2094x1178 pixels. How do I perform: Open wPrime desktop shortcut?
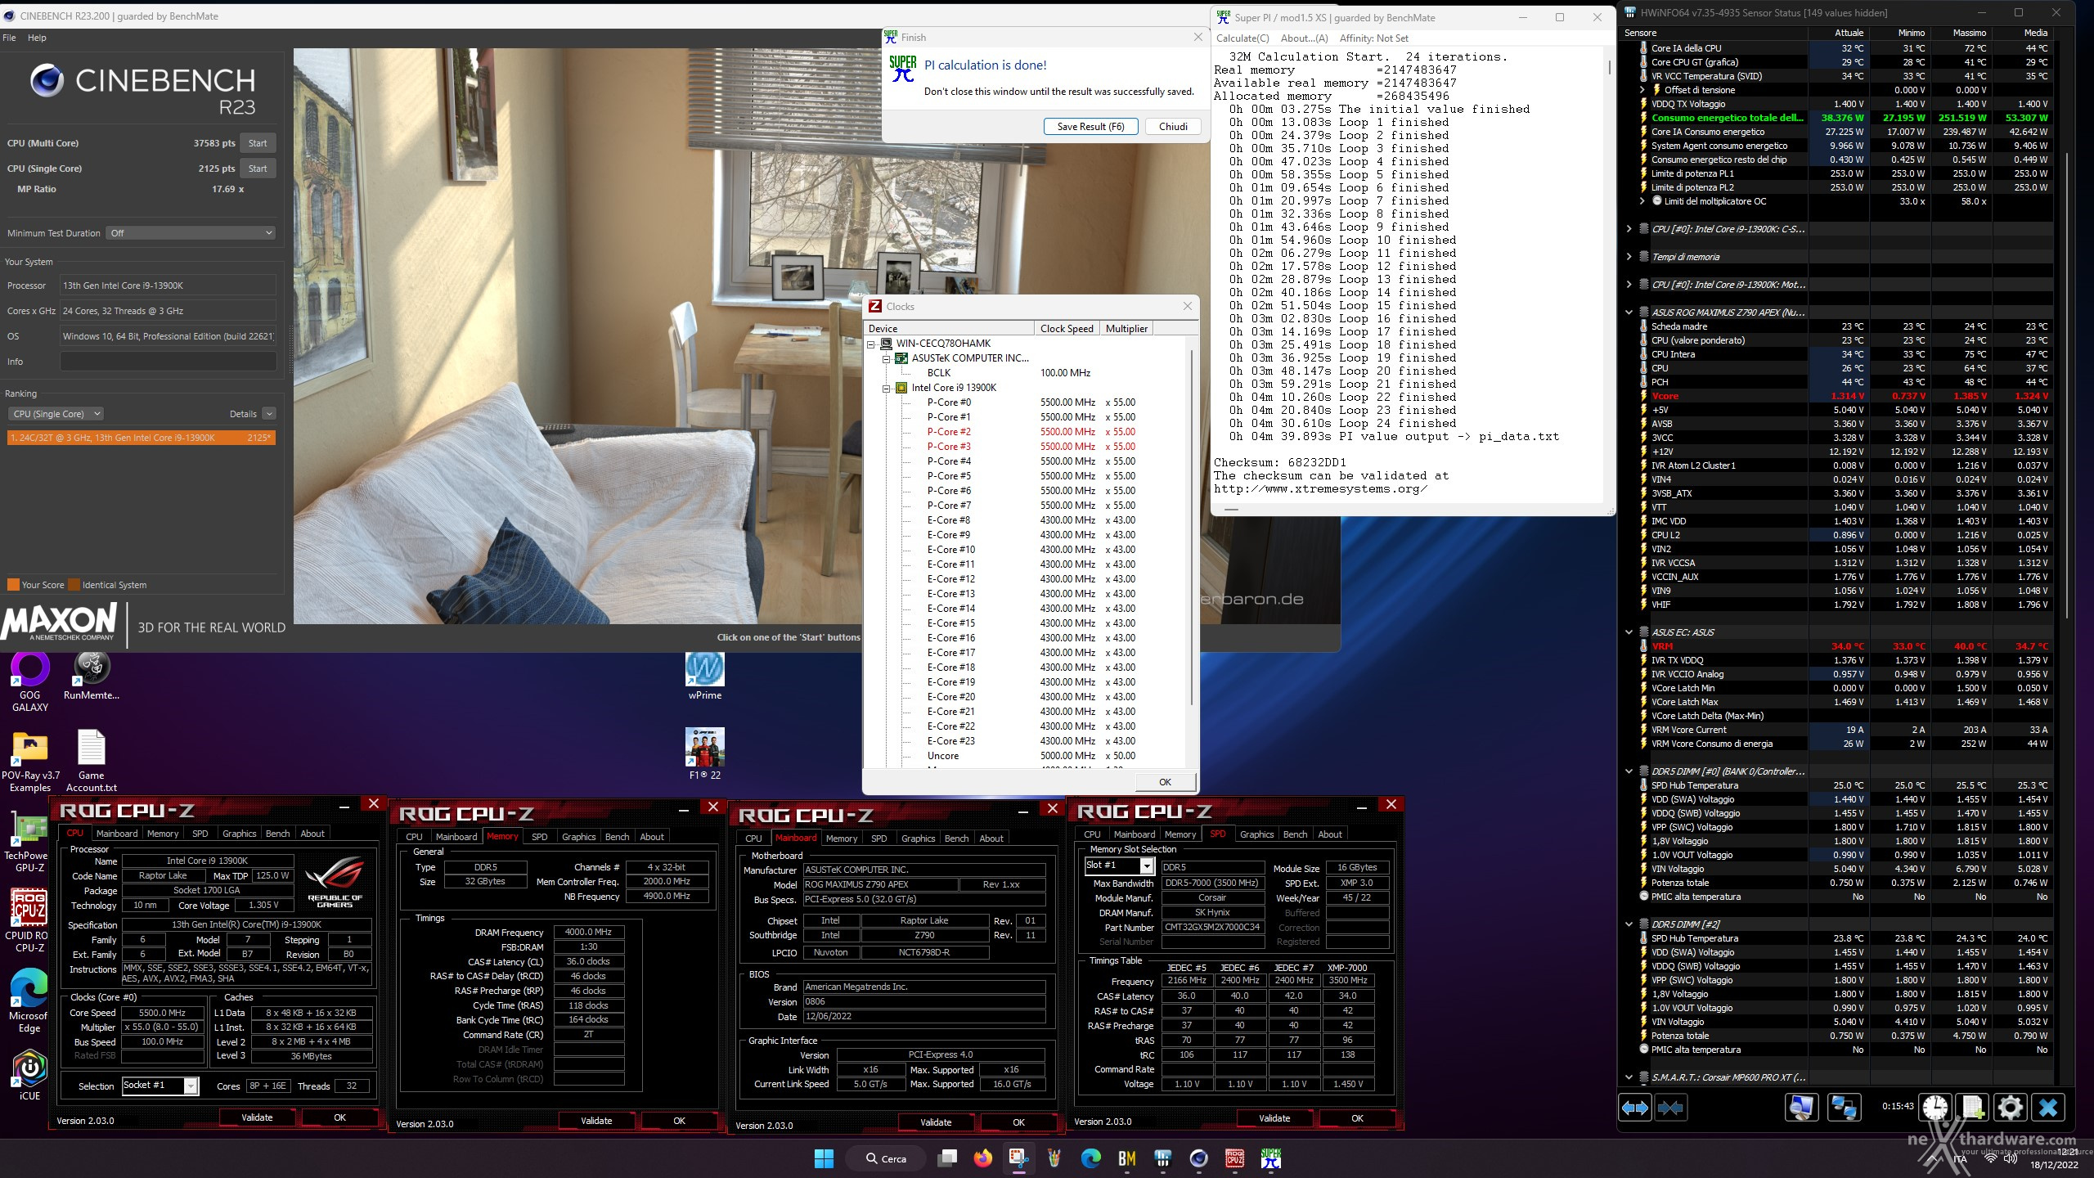(704, 676)
